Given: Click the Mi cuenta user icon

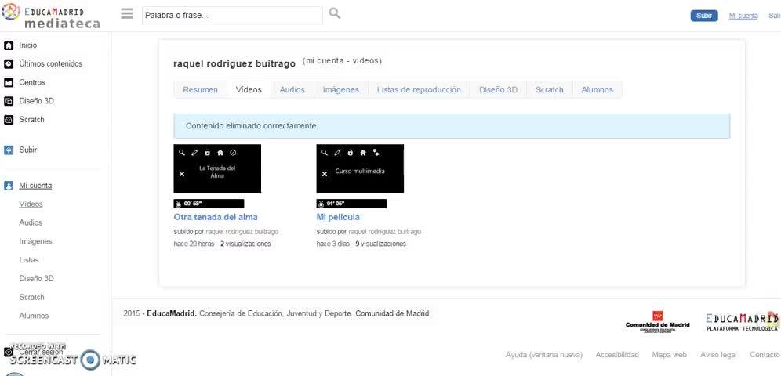Looking at the screenshot, I should tap(9, 186).
